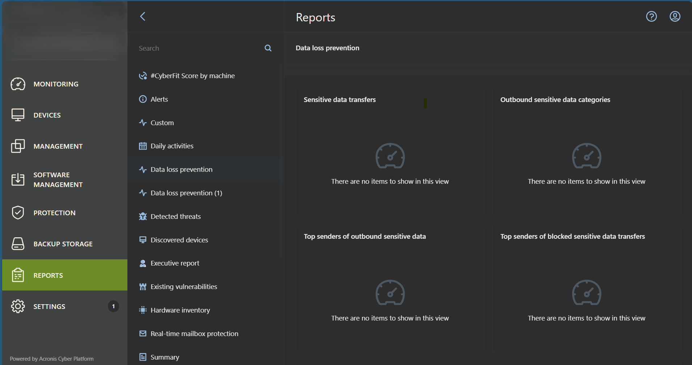Click the Backup Storage drive icon
The width and height of the screenshot is (692, 365).
tap(18, 244)
